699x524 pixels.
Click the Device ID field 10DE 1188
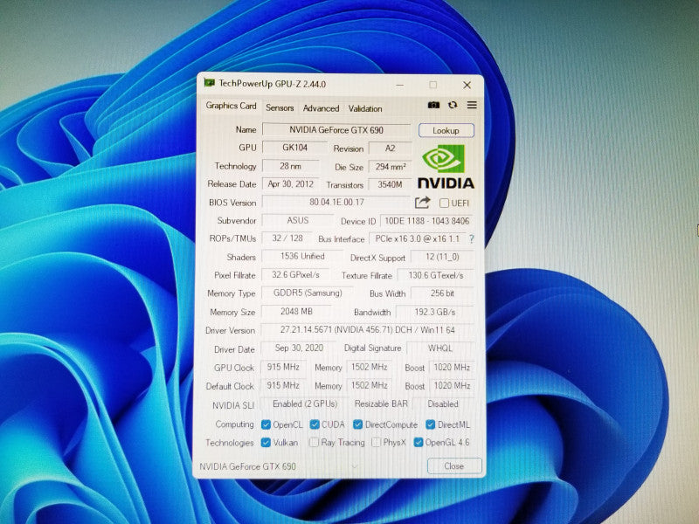point(426,221)
